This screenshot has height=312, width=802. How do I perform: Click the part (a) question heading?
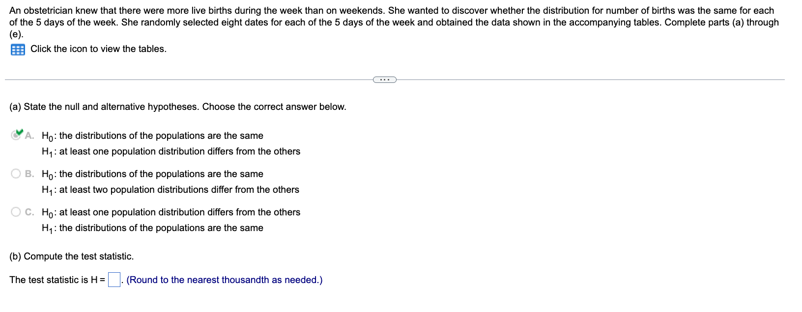(x=177, y=106)
